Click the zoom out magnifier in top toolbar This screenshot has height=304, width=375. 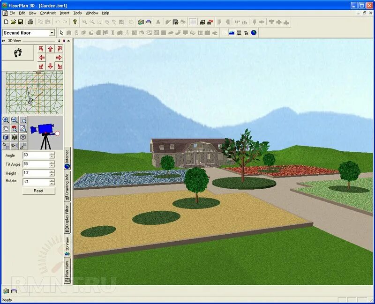pyautogui.click(x=92, y=22)
